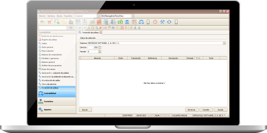Select the balance scales accounting icon

point(141,22)
